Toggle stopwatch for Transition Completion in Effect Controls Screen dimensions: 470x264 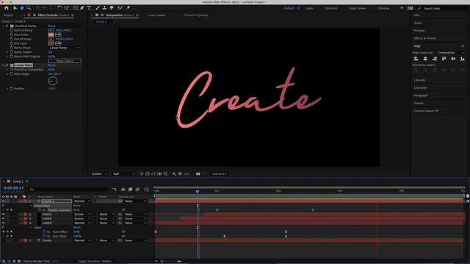tap(12, 70)
